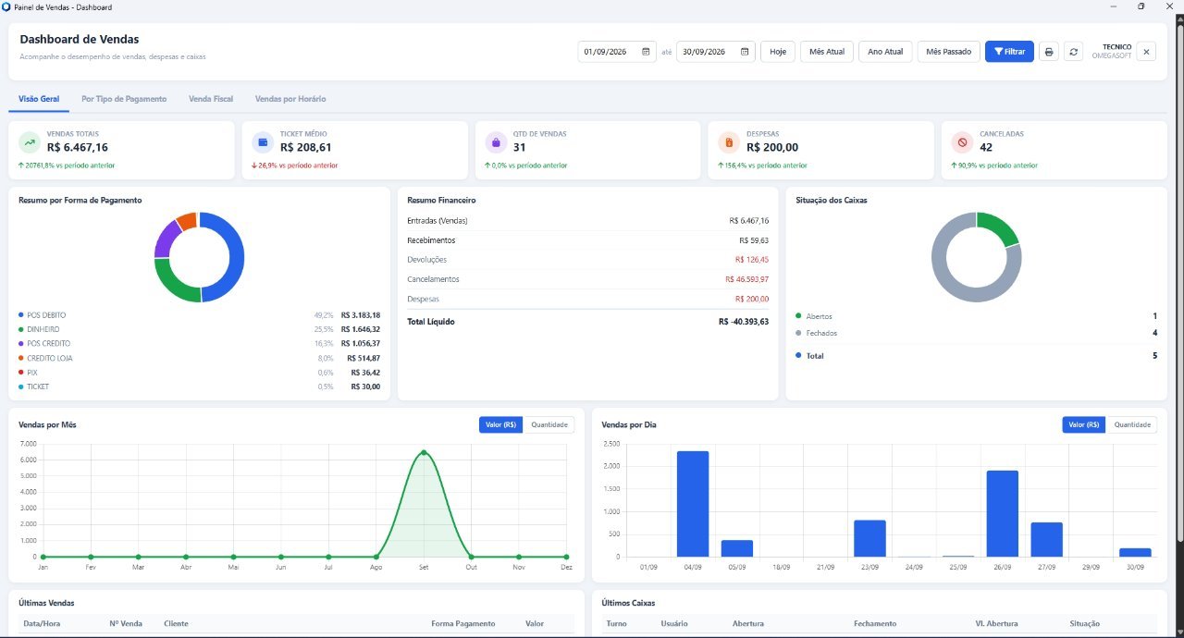Click the Total Líquido value R$ -40.393,63
Image resolution: width=1184 pixels, height=638 pixels.
[744, 322]
